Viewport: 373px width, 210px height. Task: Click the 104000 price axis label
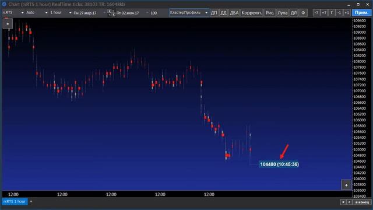point(359,178)
